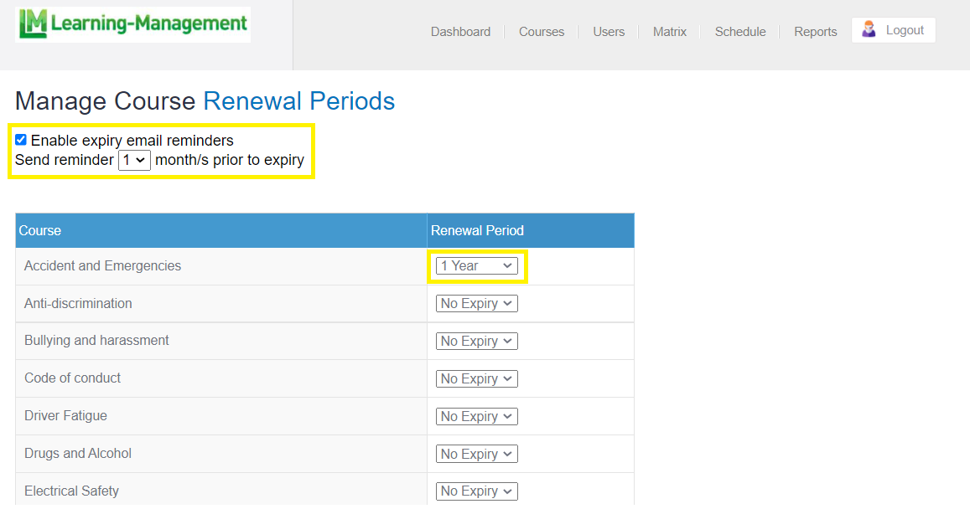970x509 pixels.
Task: Click the Learning-Management logo
Action: [132, 24]
